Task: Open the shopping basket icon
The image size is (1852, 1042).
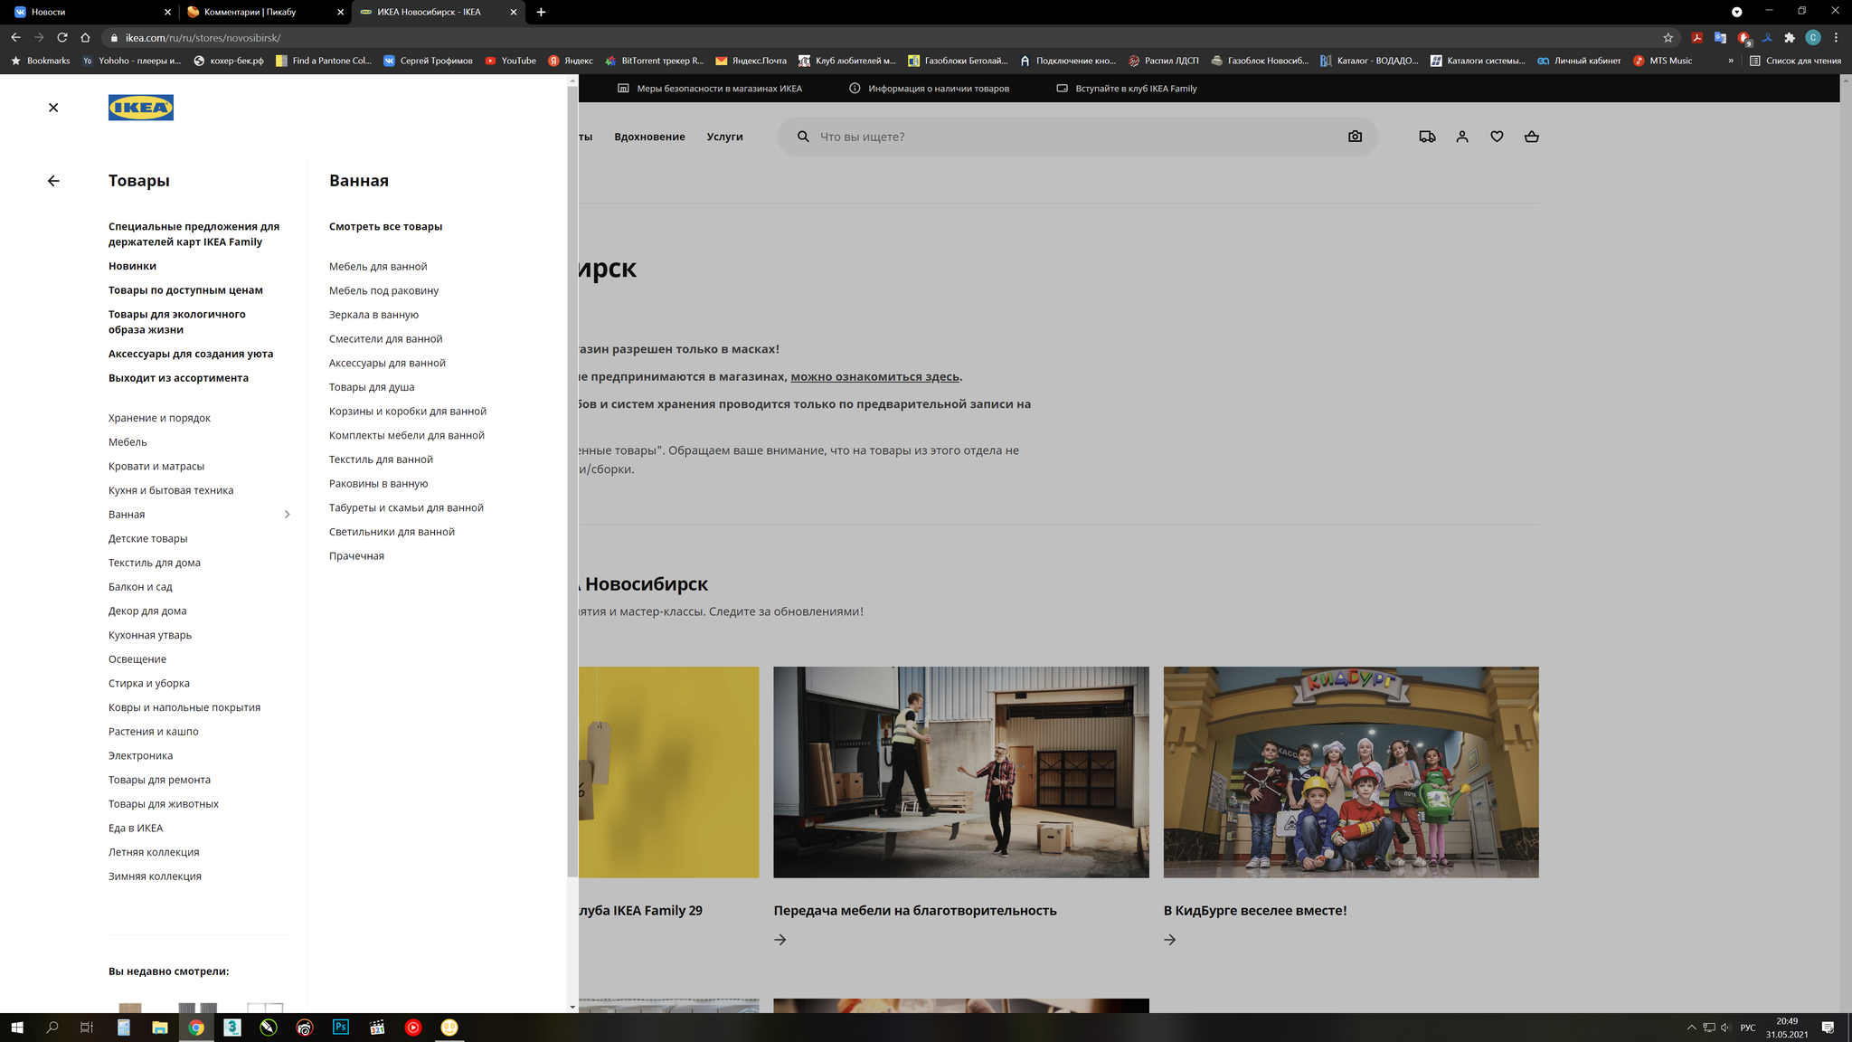Action: click(1531, 137)
